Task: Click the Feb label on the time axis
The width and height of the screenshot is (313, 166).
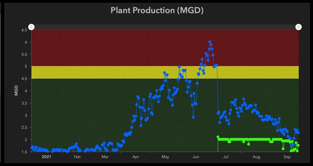Action: pyautogui.click(x=77, y=157)
